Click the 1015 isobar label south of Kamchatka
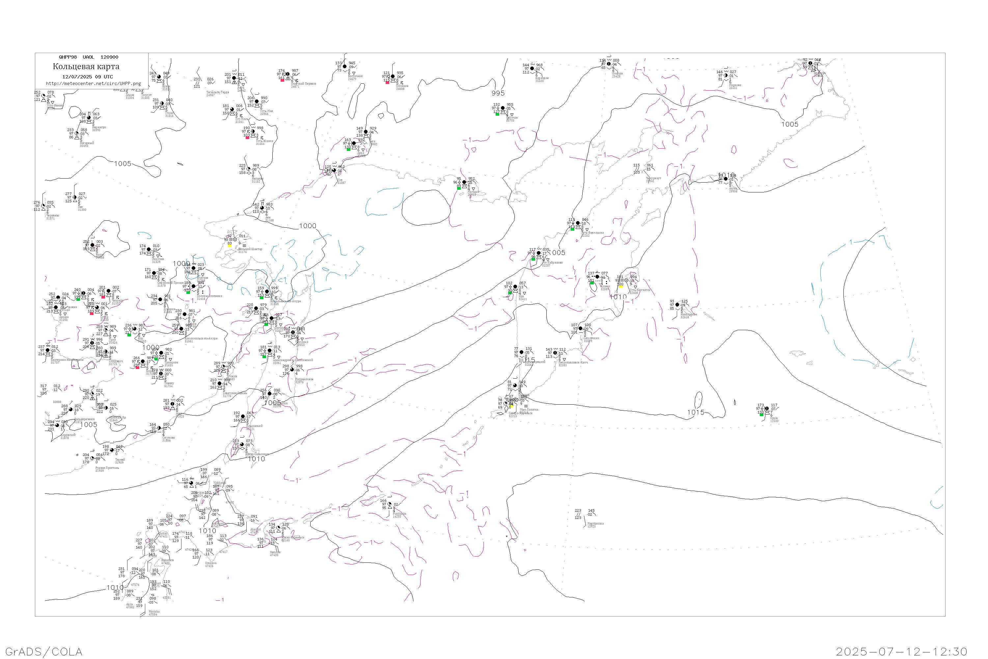988x659 pixels. click(x=696, y=412)
